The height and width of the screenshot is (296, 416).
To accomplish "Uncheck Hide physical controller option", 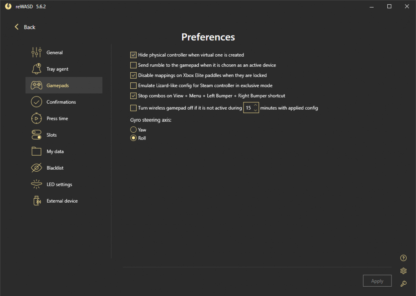I will click(x=134, y=55).
